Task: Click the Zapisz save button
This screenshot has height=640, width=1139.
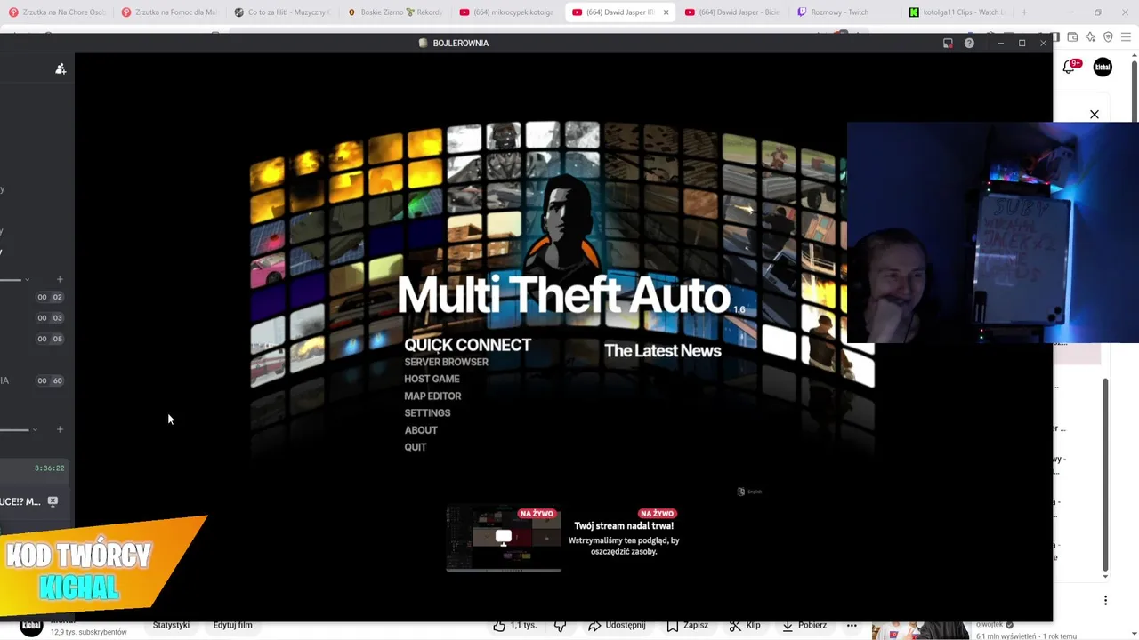Action: tap(687, 625)
